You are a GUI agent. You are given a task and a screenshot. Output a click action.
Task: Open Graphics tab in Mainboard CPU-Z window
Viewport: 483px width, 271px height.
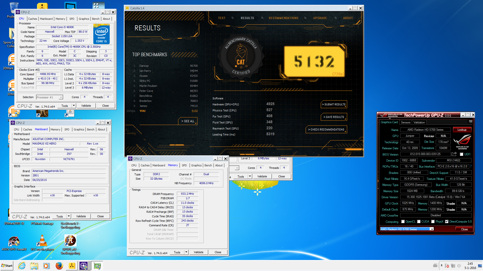(x=79, y=129)
